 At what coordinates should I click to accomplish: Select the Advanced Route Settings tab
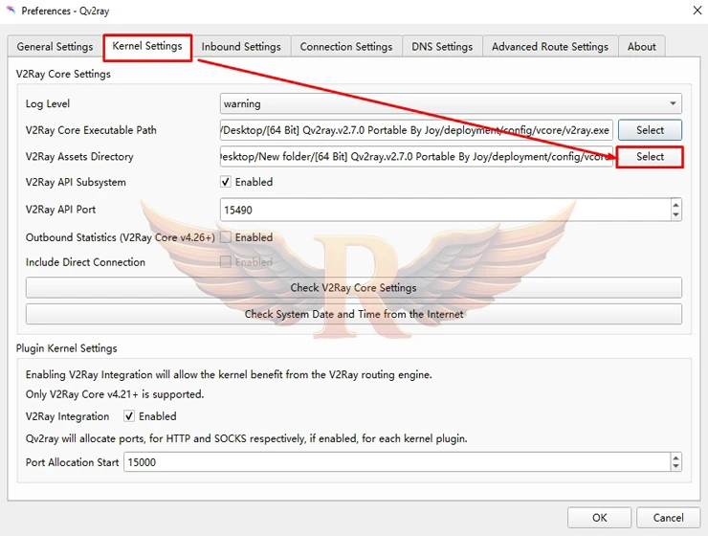tap(549, 46)
